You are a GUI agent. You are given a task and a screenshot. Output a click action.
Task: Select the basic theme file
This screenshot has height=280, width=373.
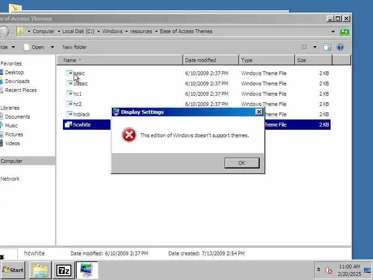tap(79, 73)
